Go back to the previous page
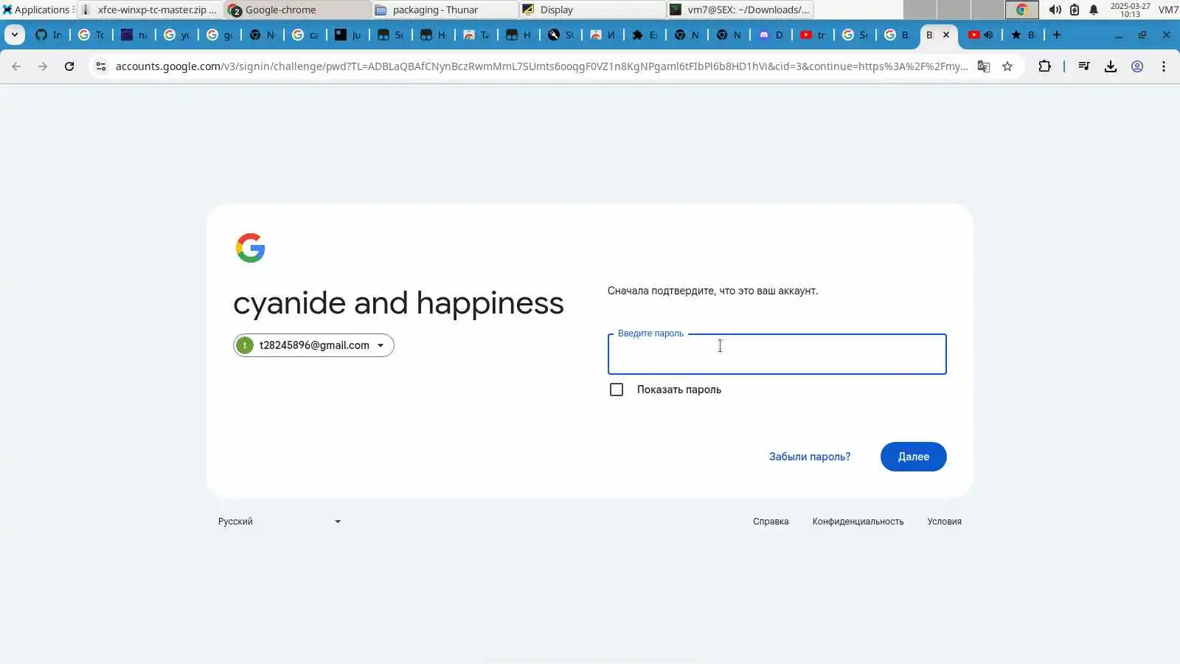 click(16, 66)
